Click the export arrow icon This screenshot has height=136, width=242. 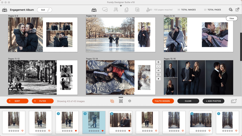tap(237, 10)
